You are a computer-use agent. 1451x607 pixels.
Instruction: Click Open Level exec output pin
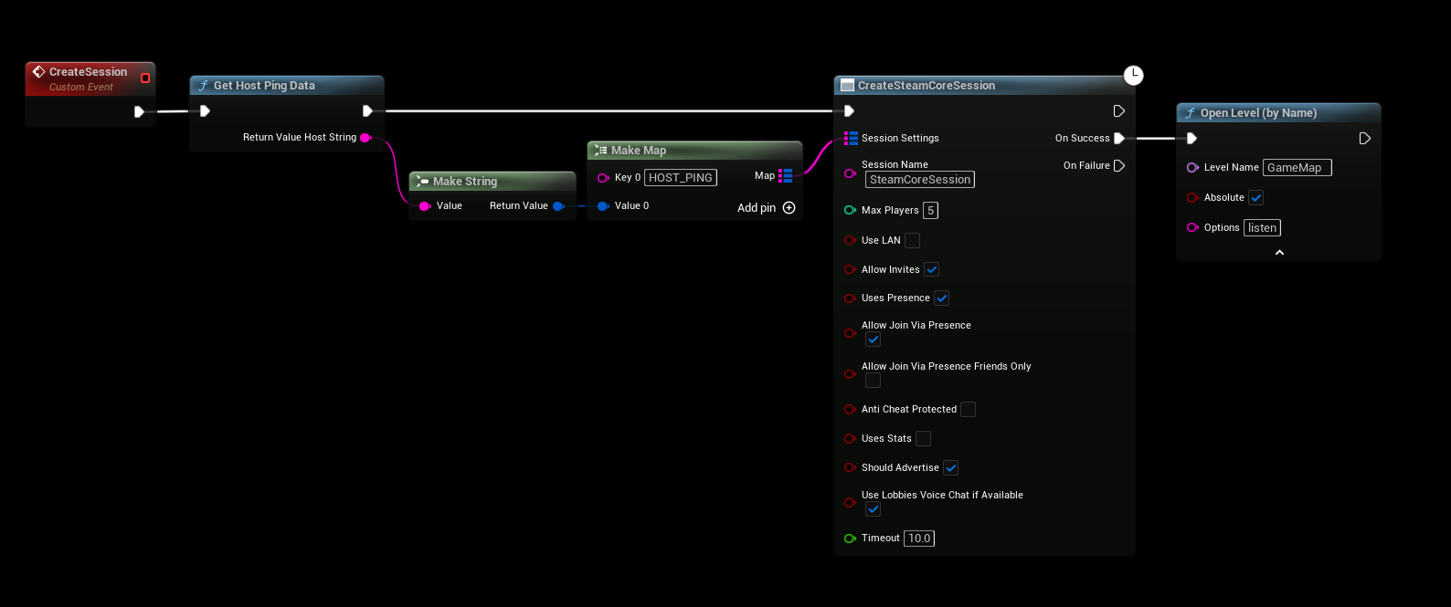click(1364, 139)
